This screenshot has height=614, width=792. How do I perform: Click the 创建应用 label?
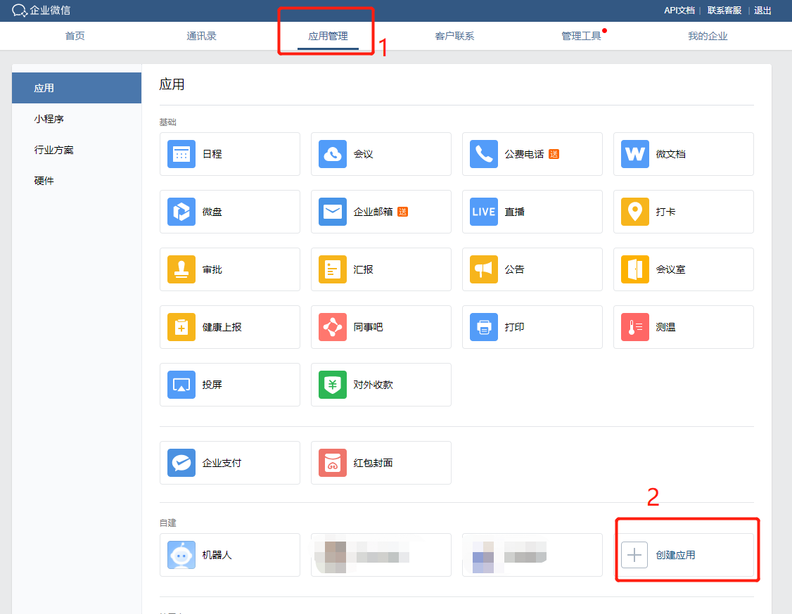(675, 555)
